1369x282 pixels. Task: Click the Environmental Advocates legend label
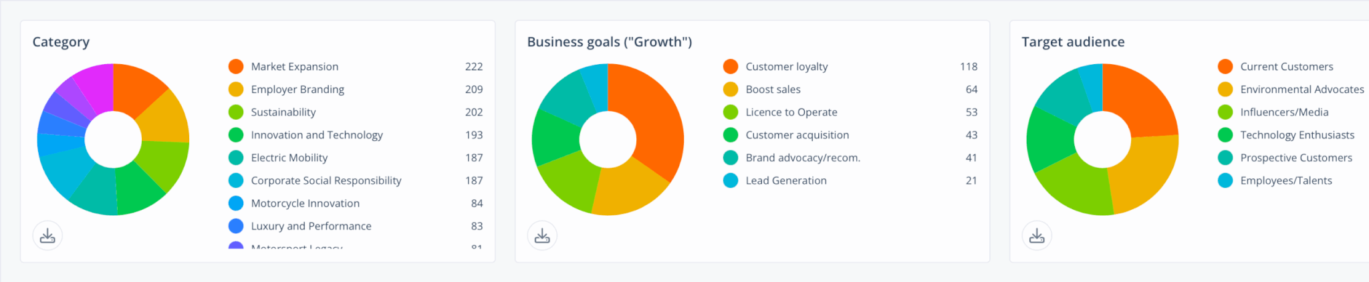click(x=1301, y=90)
